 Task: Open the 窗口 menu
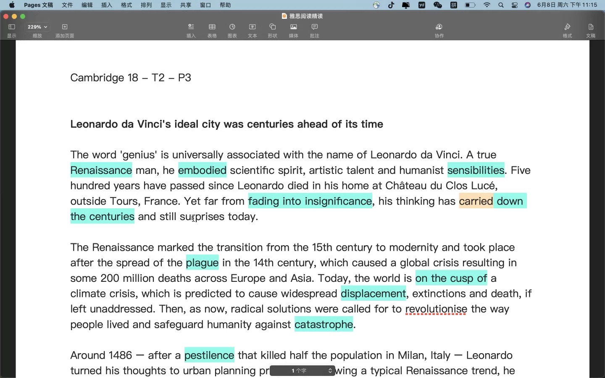[205, 5]
